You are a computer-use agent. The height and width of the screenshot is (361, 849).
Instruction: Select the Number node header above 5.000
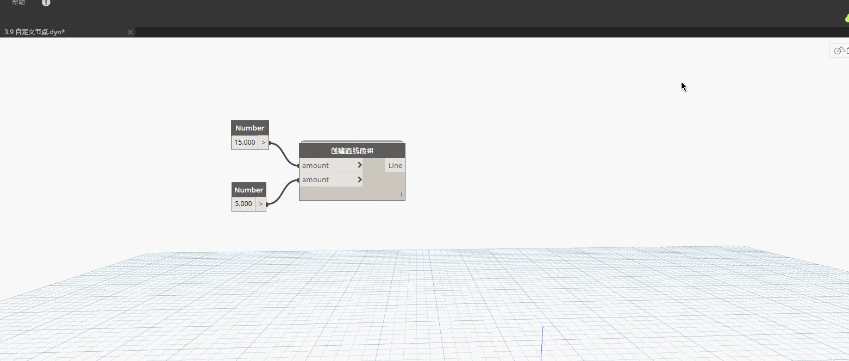click(249, 190)
